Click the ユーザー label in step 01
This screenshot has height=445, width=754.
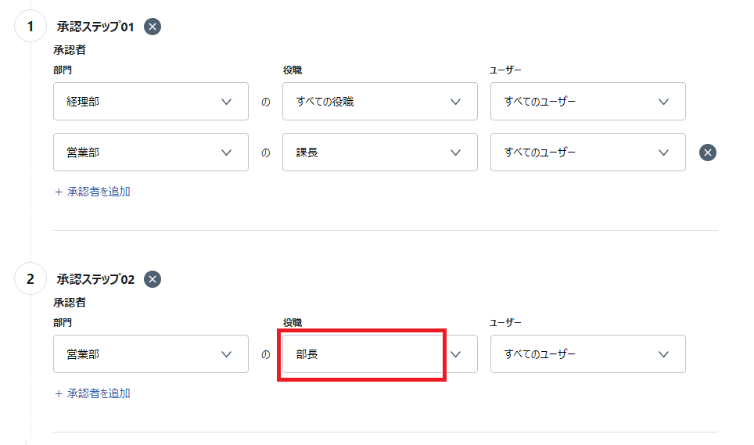[x=505, y=70]
